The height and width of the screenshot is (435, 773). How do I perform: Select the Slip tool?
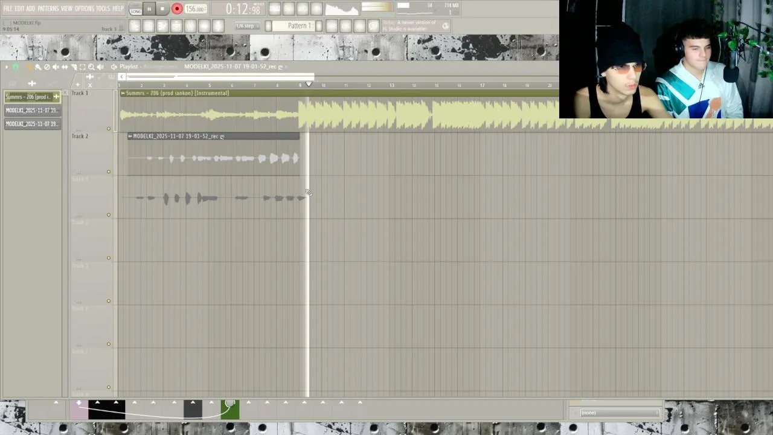65,67
